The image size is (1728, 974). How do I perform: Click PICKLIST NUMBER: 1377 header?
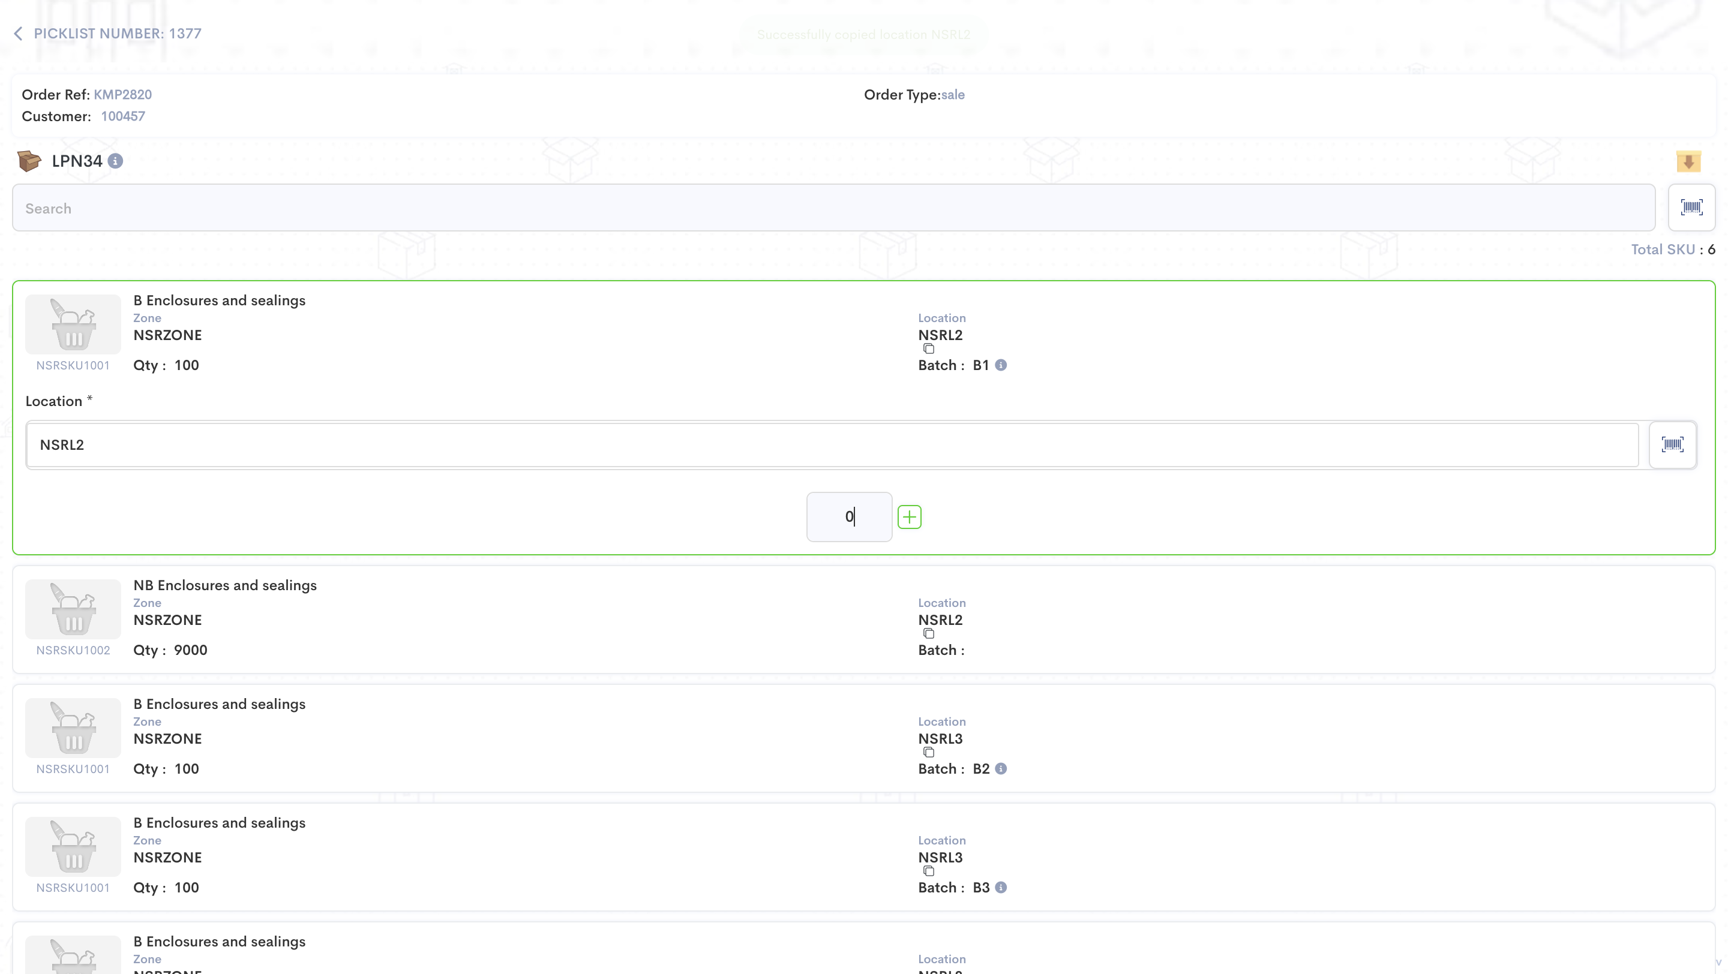pyautogui.click(x=118, y=34)
